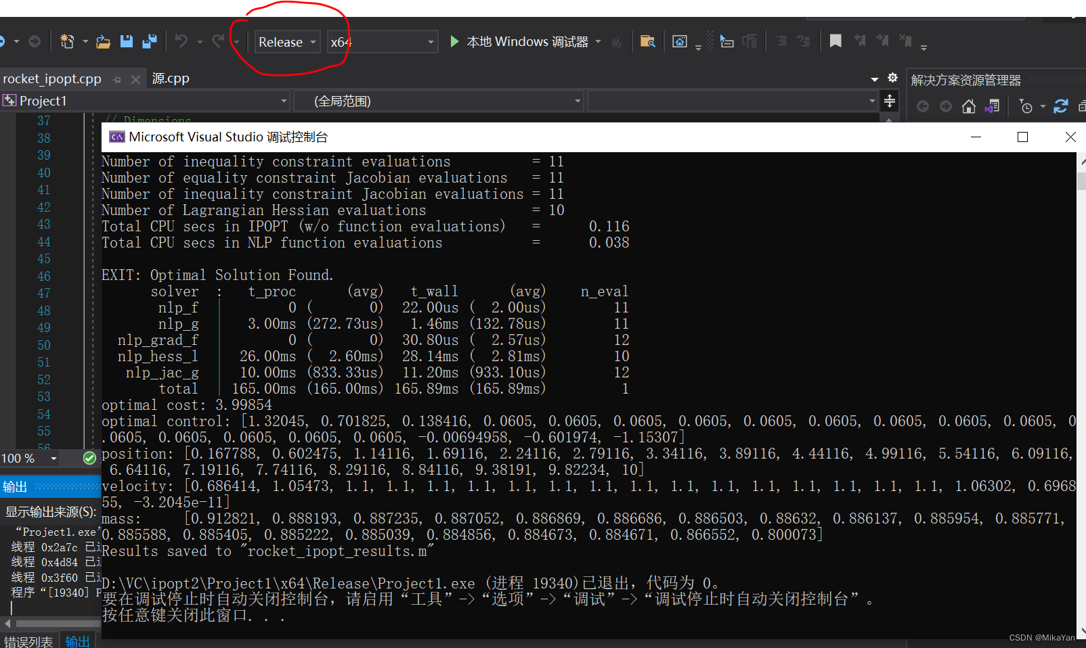Image resolution: width=1086 pixels, height=648 pixels.
Task: Click navigate backward in Solution Explorer
Action: tap(923, 106)
